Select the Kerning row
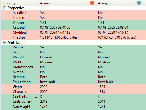The image size is (146, 110). [73, 77]
